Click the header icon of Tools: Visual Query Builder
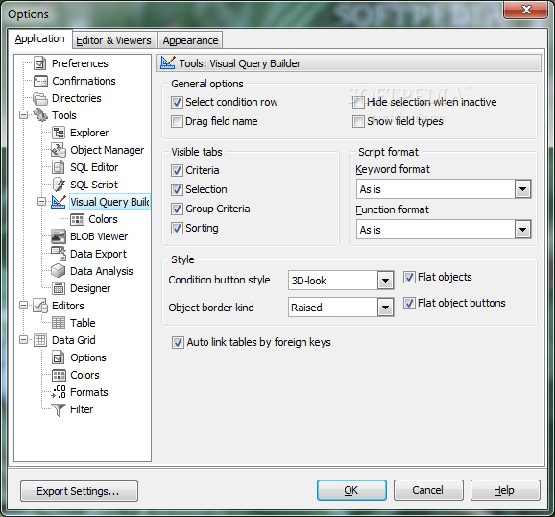 click(x=167, y=63)
